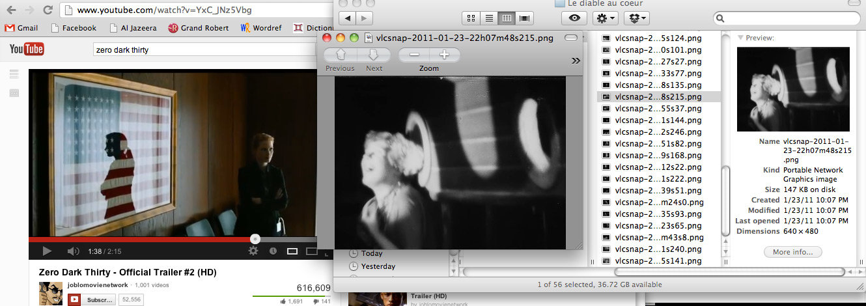Select file vlcsnap-2…8s135.png

pyautogui.click(x=659, y=85)
